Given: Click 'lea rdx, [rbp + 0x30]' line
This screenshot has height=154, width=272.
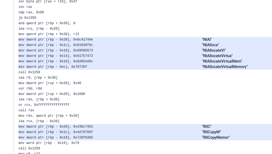Looking at the screenshot, I should pos(39,99).
